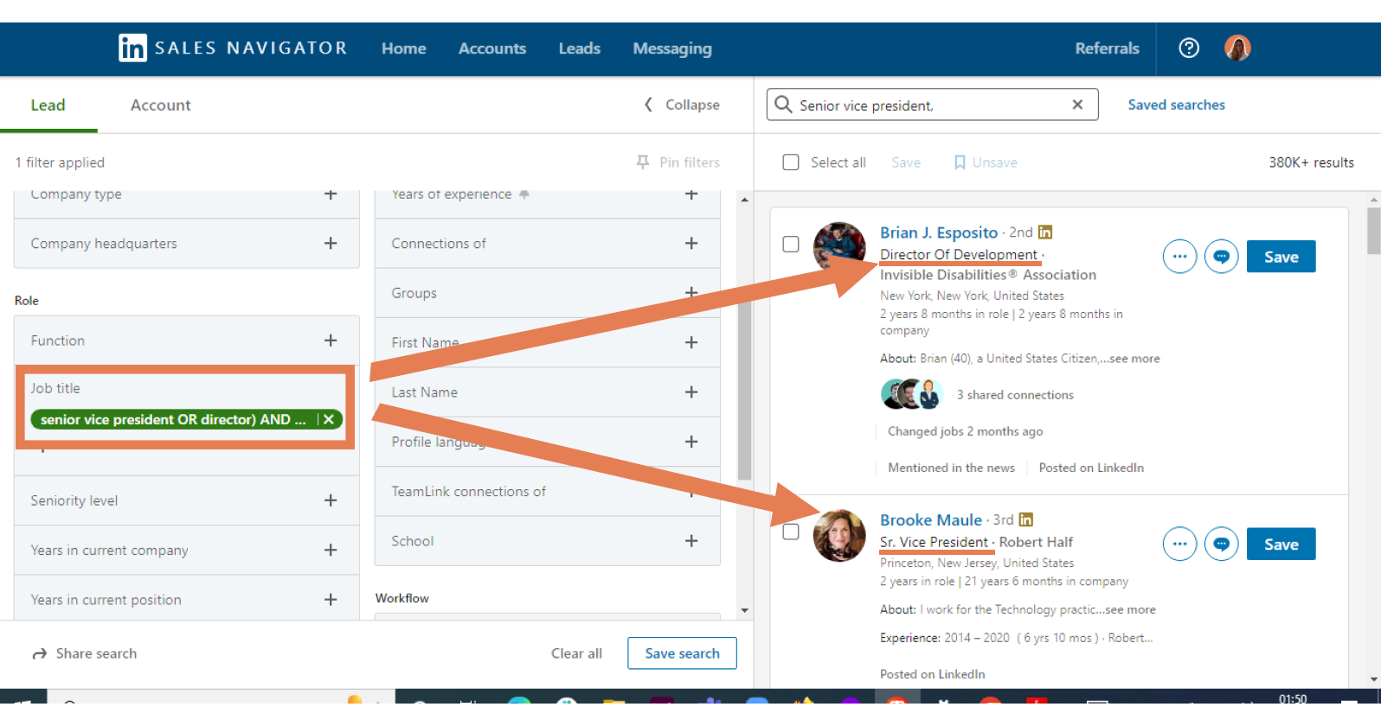This screenshot has width=1381, height=726.
Task: Click Posted on LinkedIn under Brian J. Esposito
Action: coord(1091,468)
